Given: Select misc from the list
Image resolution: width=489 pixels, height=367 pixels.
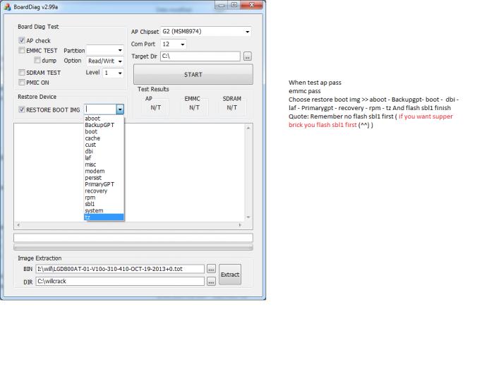Looking at the screenshot, I should tap(104, 164).
